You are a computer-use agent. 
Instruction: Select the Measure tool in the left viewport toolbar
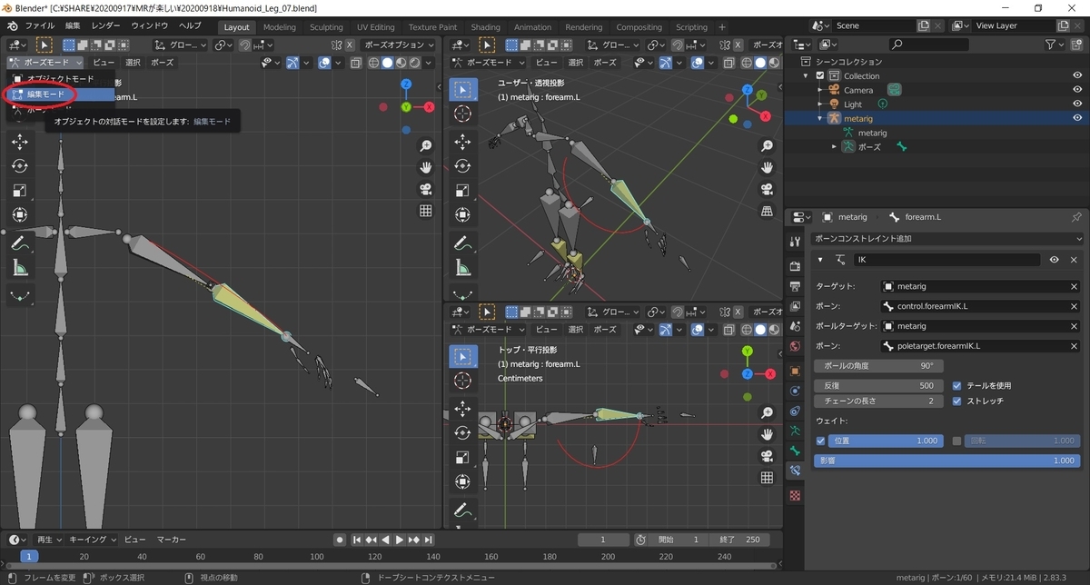[x=20, y=268]
